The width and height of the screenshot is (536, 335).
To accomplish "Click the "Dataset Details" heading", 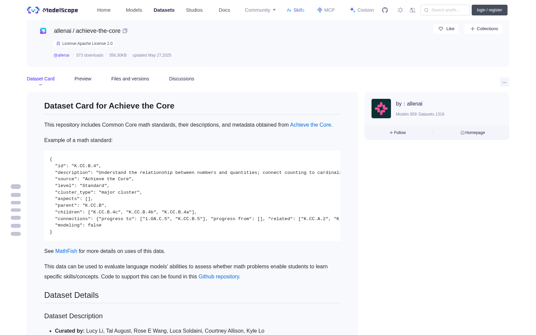I will [x=71, y=295].
